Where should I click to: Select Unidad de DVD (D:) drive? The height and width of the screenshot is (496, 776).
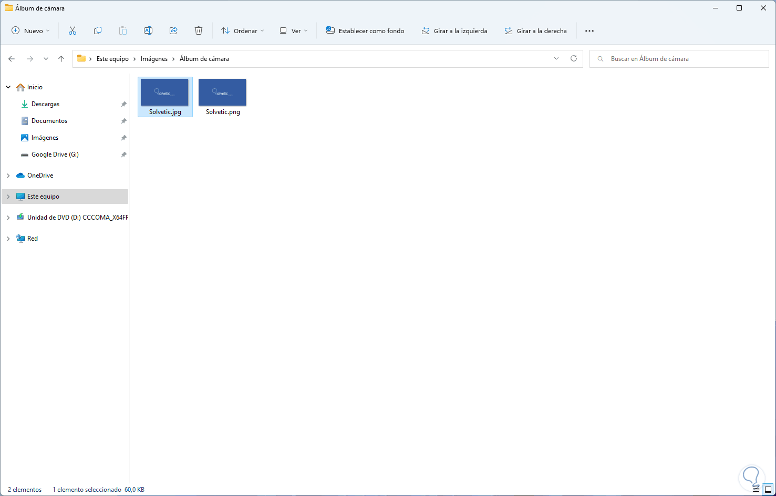coord(77,218)
